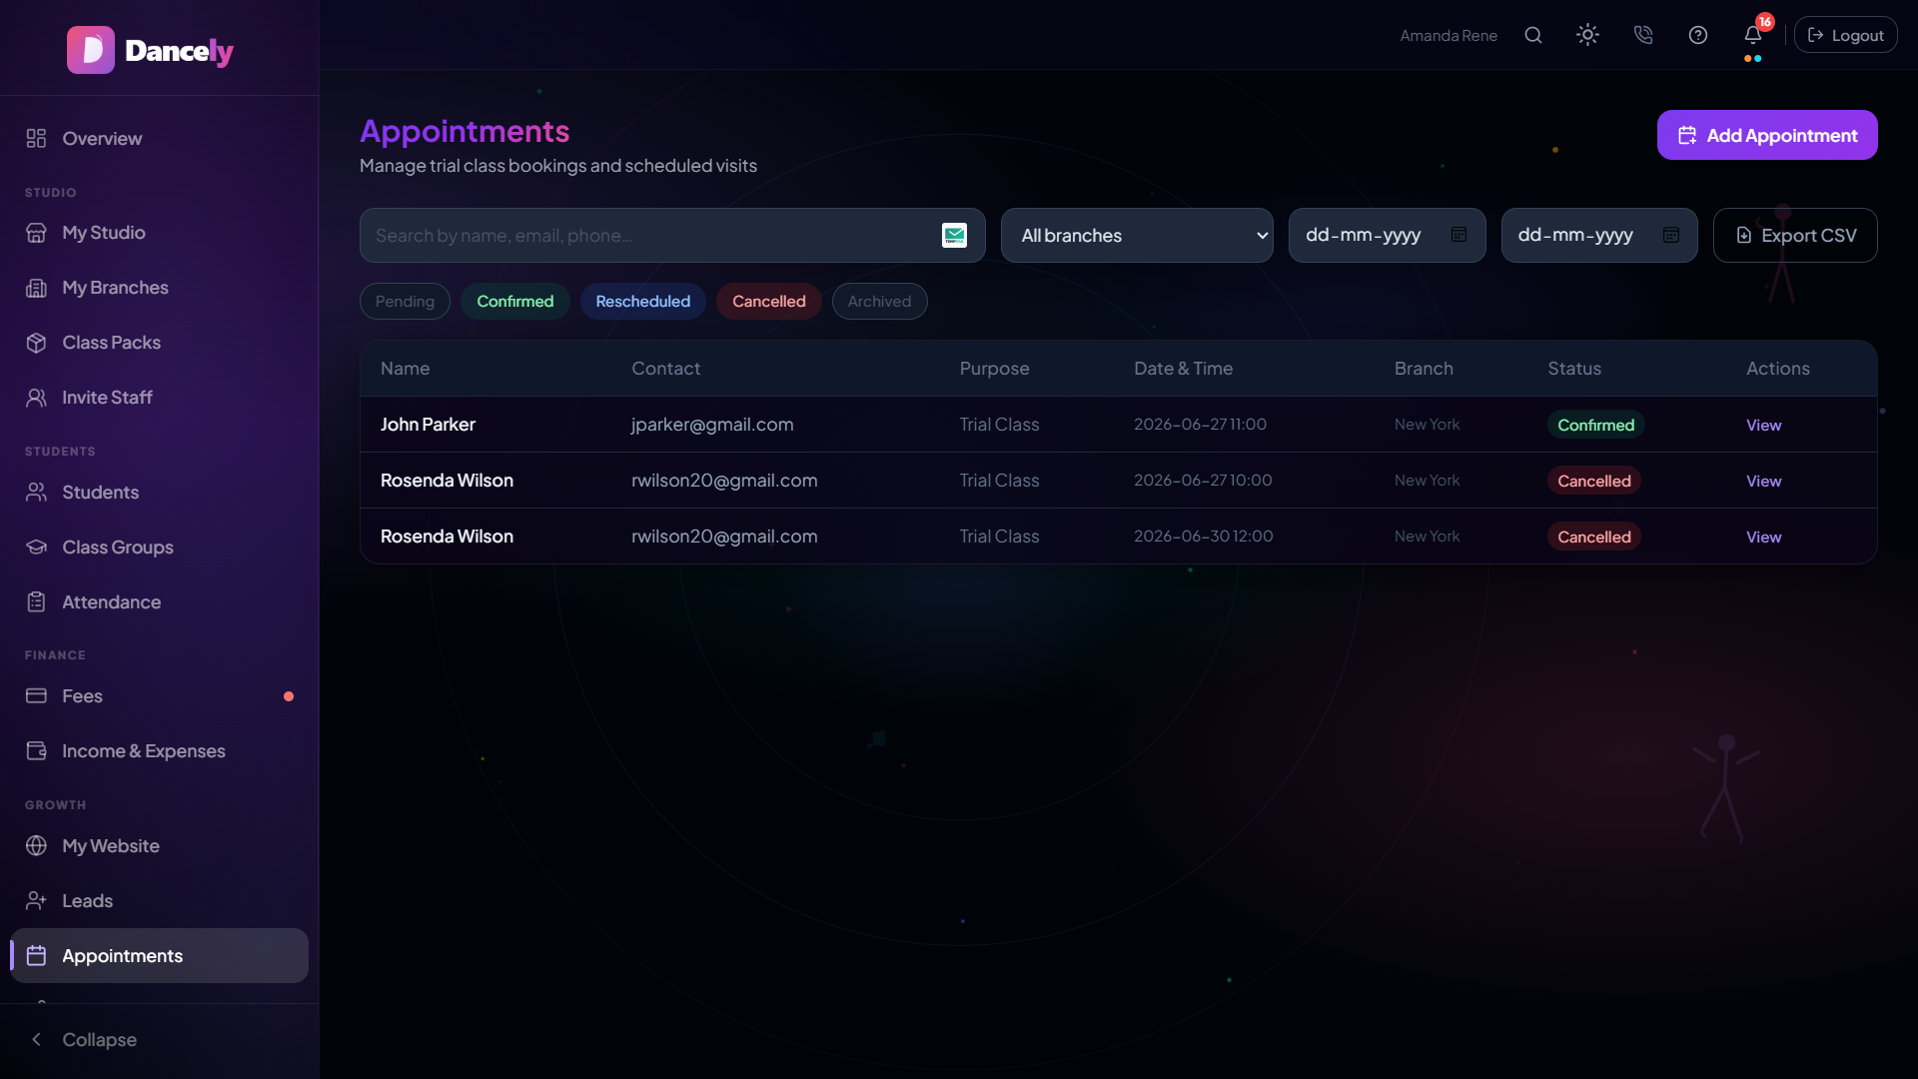Toggle the light theme sun icon

(x=1587, y=35)
